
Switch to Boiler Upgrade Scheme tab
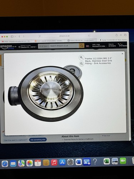(49, 41)
